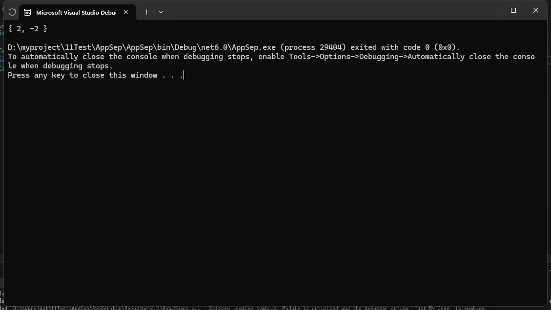
Task: Click "Automatically close the console" text
Action: 469,57
